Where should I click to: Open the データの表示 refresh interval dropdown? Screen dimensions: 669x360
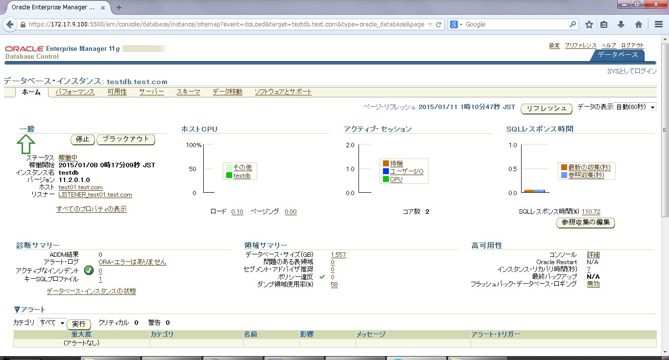(x=635, y=107)
